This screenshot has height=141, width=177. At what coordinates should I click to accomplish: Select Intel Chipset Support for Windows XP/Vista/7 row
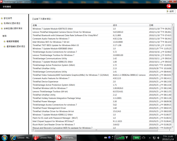click(x=101, y=121)
